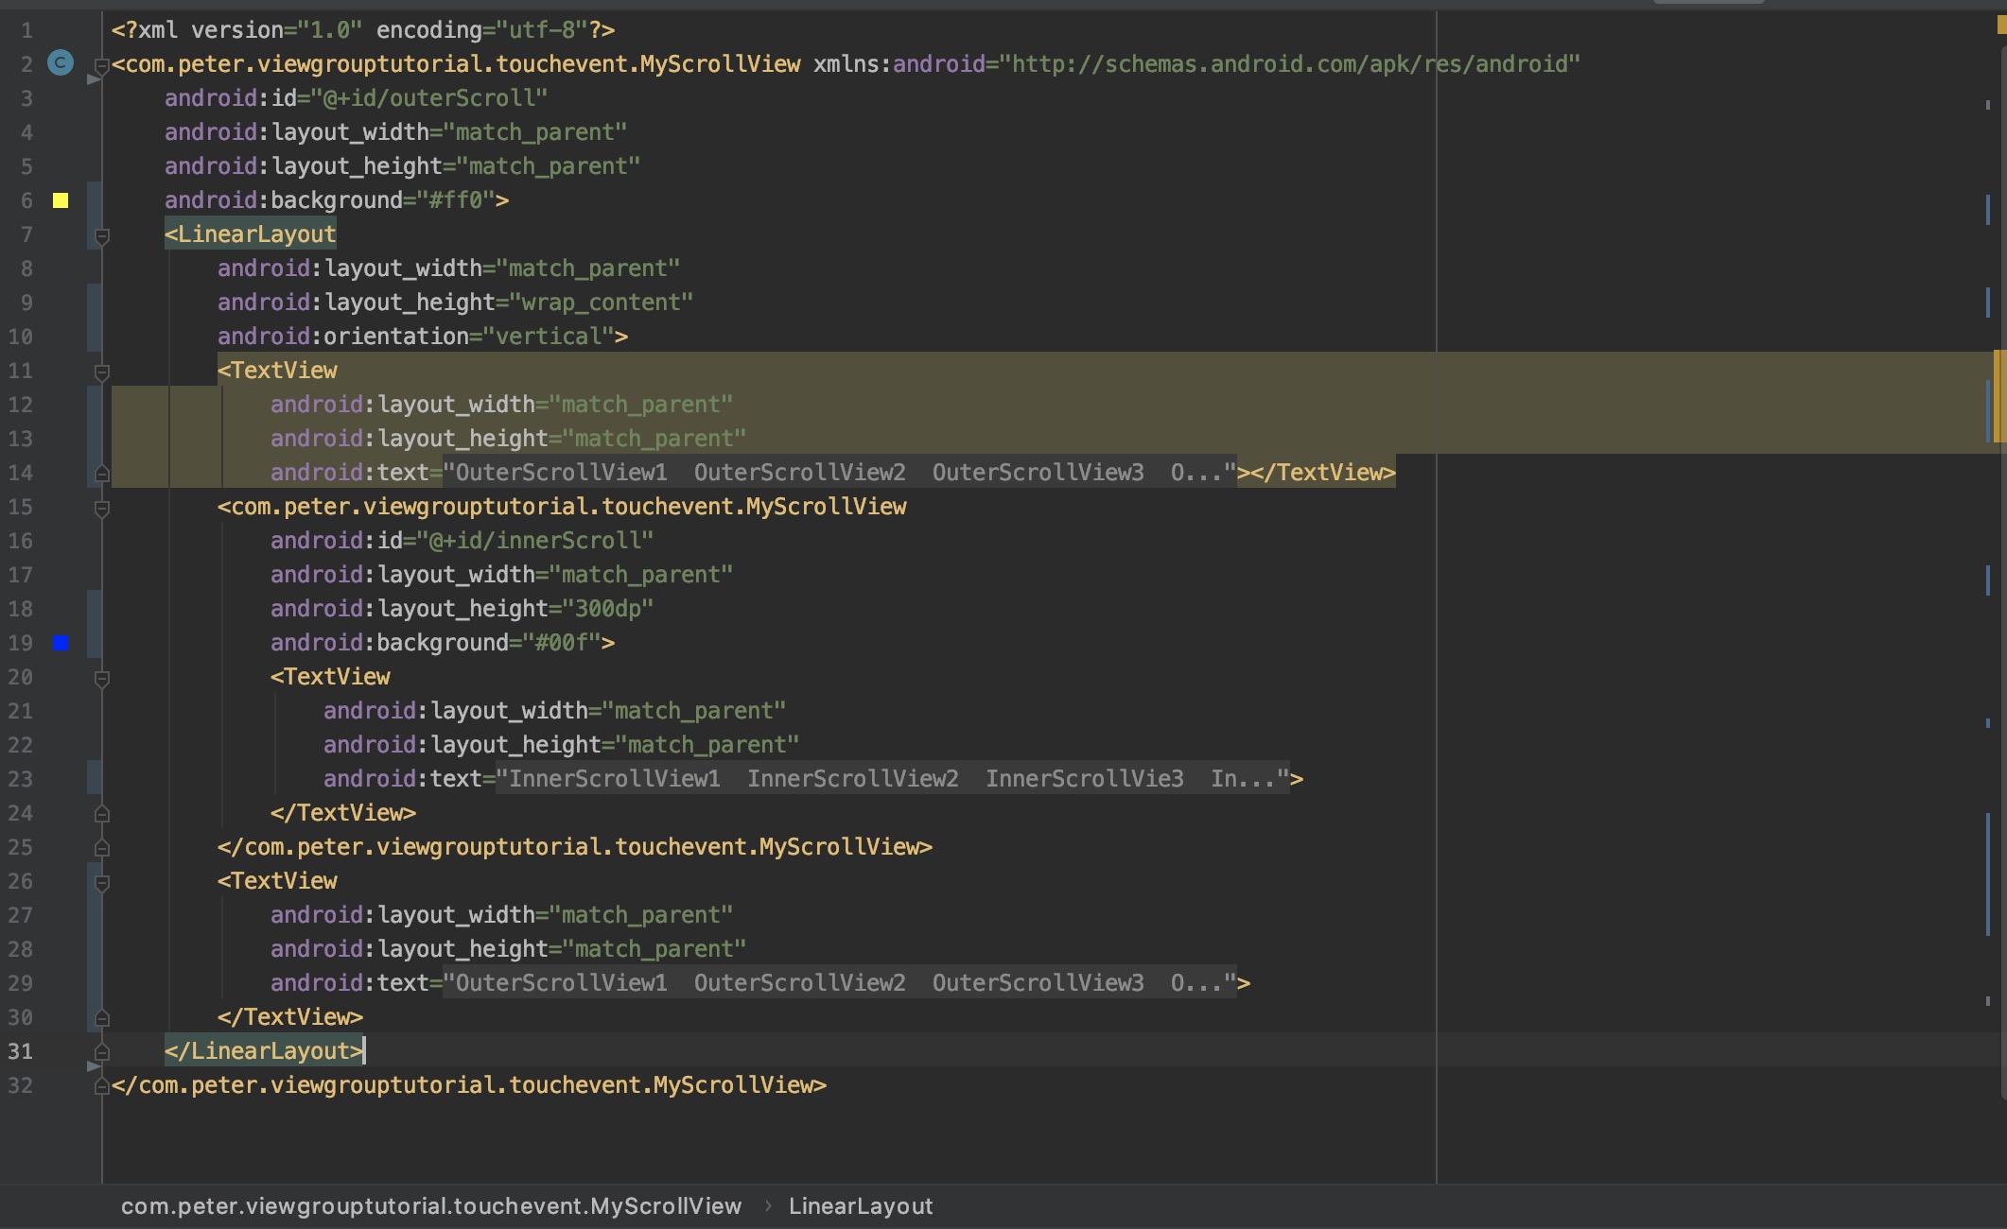Screen dimensions: 2007x1229
Task: Click the </TextView> closing tag on line 14
Action: point(1323,473)
